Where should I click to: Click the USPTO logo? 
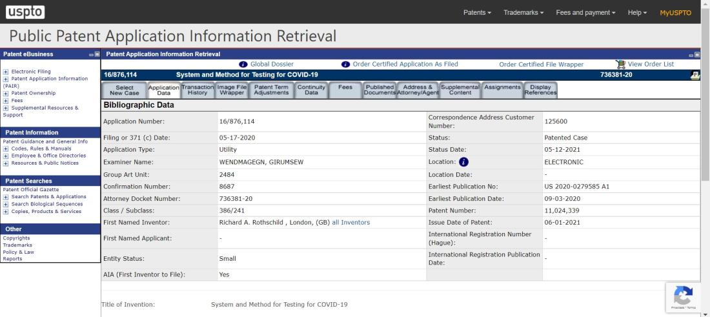[x=25, y=12]
